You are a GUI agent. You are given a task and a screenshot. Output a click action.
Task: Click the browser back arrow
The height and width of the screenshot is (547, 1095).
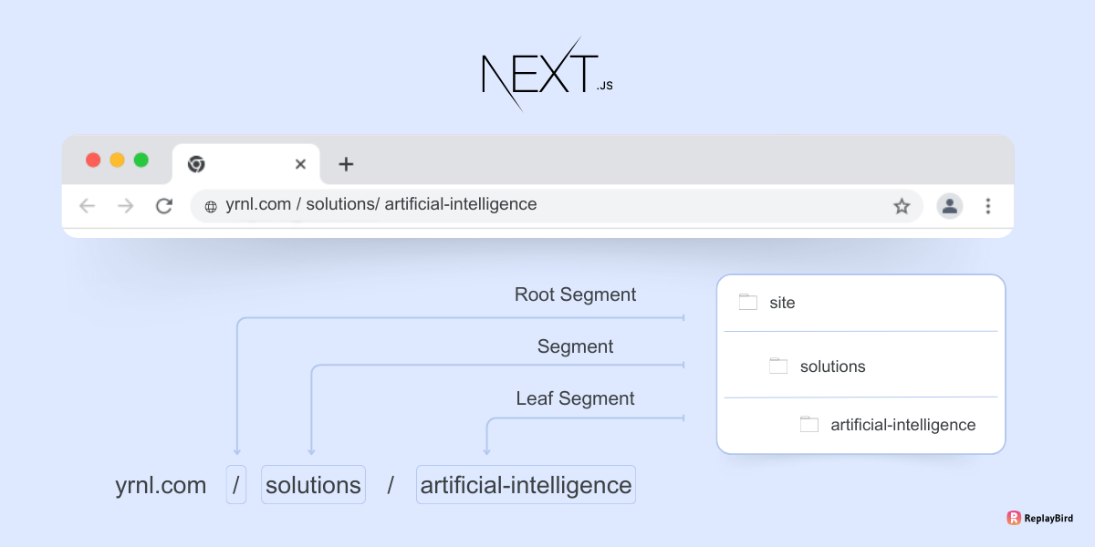point(88,206)
